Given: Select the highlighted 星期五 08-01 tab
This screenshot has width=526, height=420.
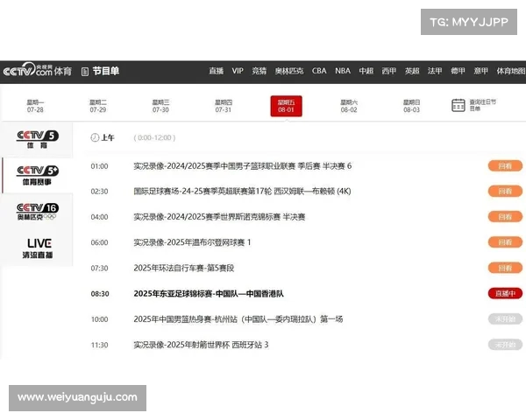Looking at the screenshot, I should [x=286, y=106].
